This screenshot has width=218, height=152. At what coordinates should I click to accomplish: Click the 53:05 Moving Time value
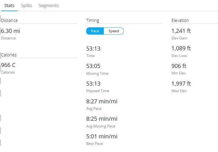tap(93, 66)
